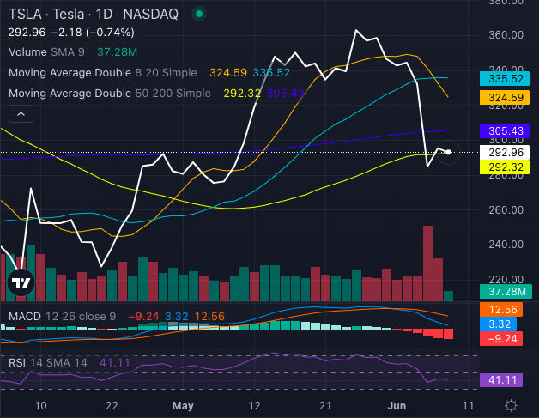Click the last price marker dot
The height and width of the screenshot is (418, 539).
pyautogui.click(x=448, y=152)
